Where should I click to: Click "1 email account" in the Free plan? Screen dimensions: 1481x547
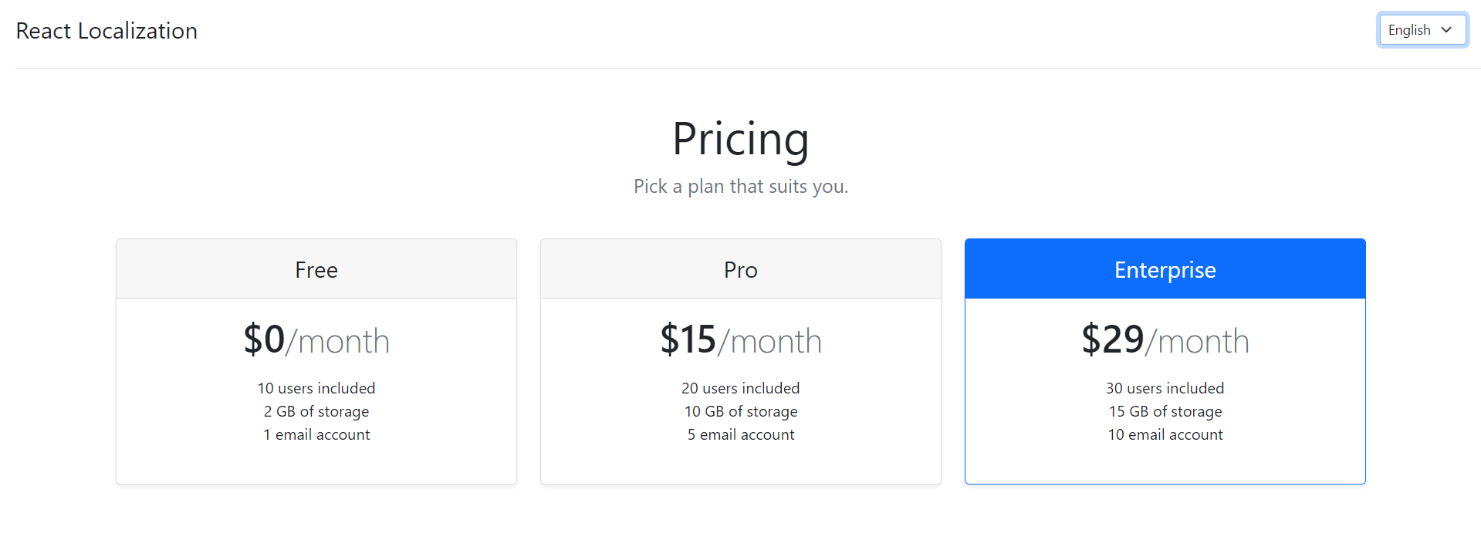(316, 434)
